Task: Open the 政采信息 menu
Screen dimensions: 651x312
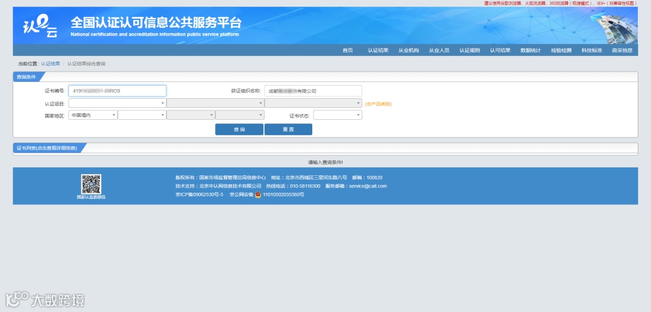Action: [622, 51]
